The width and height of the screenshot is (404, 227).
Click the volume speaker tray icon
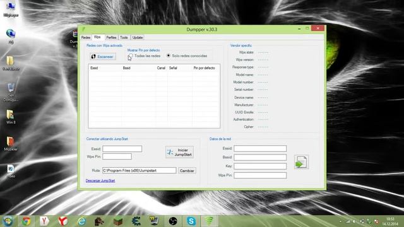[355, 221]
